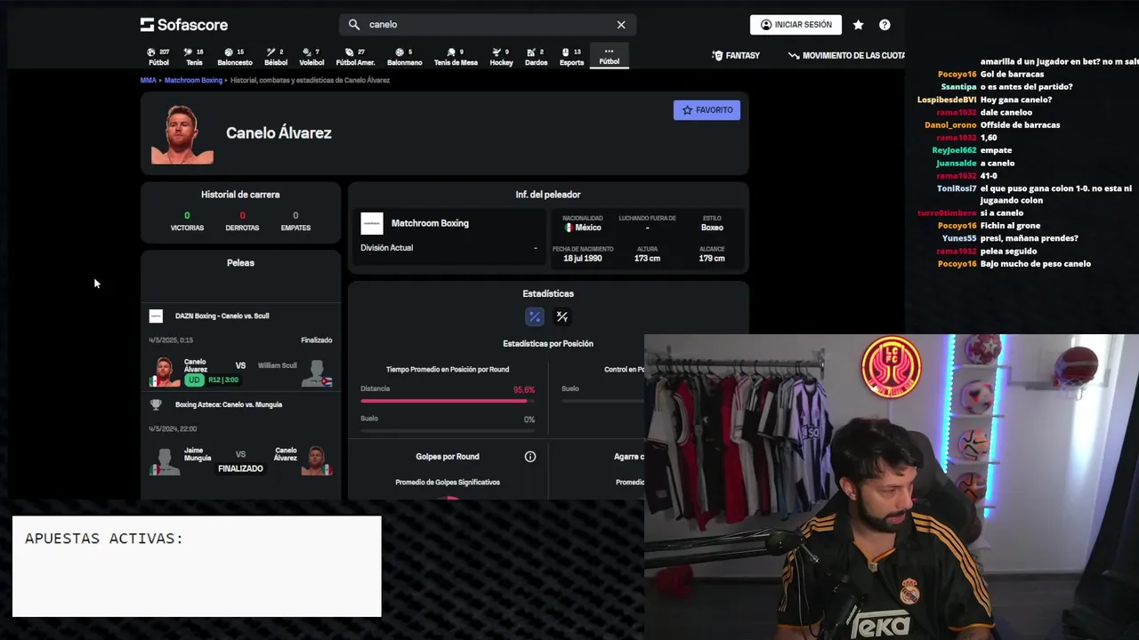Select Dardos sport tab

pyautogui.click(x=536, y=57)
